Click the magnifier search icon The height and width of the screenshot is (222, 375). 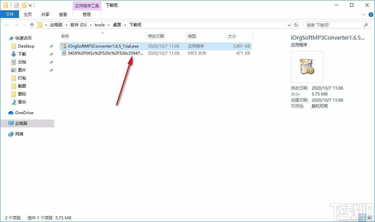[366, 25]
